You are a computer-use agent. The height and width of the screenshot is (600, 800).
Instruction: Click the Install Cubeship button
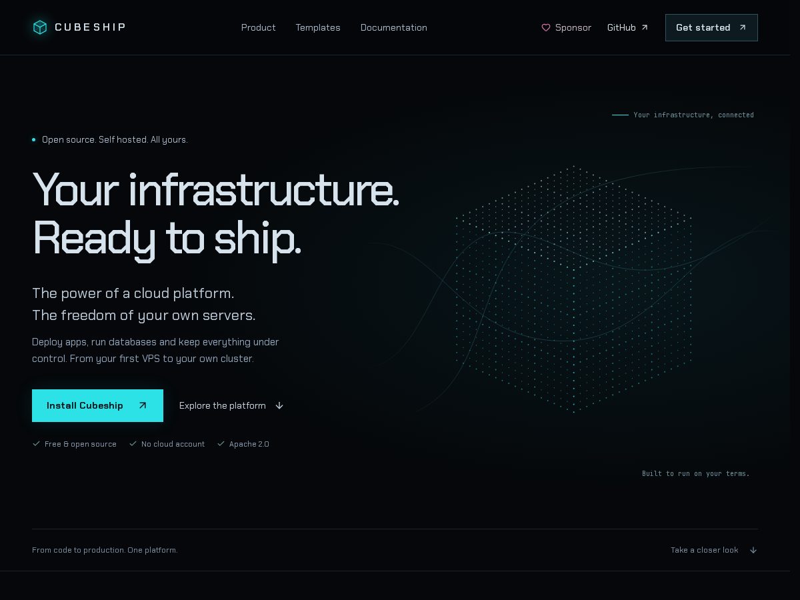(x=97, y=405)
